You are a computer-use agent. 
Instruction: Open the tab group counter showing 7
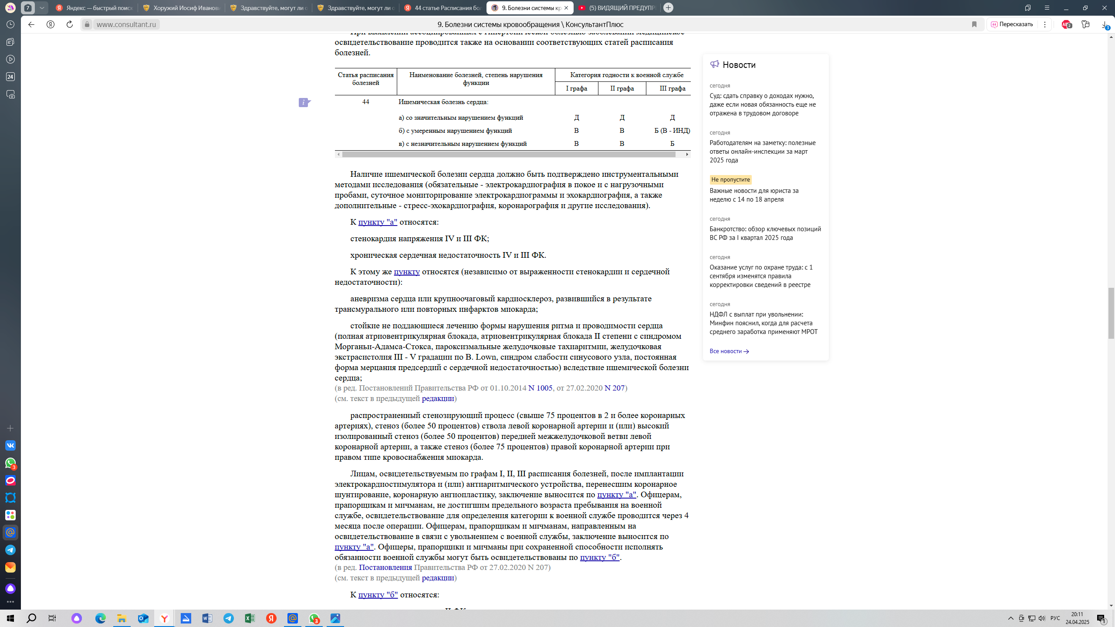28,8
